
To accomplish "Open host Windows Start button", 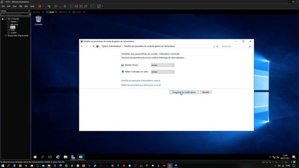I will click(x=3, y=166).
